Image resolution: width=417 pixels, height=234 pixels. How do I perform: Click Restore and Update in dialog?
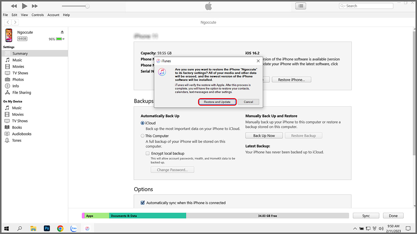click(x=217, y=102)
